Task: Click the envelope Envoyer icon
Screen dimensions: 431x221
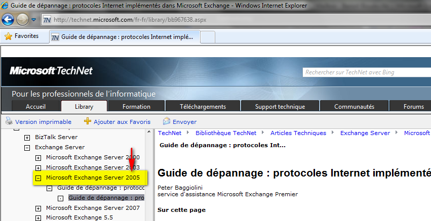Action: coord(167,121)
